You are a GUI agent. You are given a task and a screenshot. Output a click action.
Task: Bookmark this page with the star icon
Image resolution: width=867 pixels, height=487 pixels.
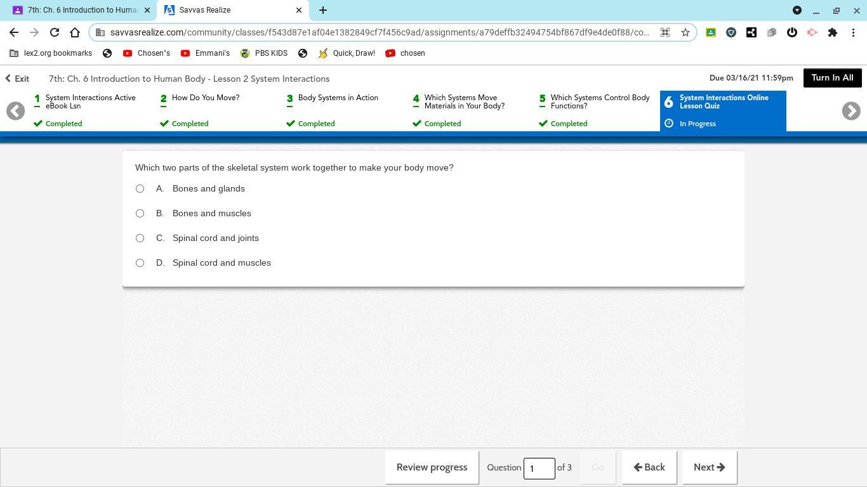pos(685,32)
